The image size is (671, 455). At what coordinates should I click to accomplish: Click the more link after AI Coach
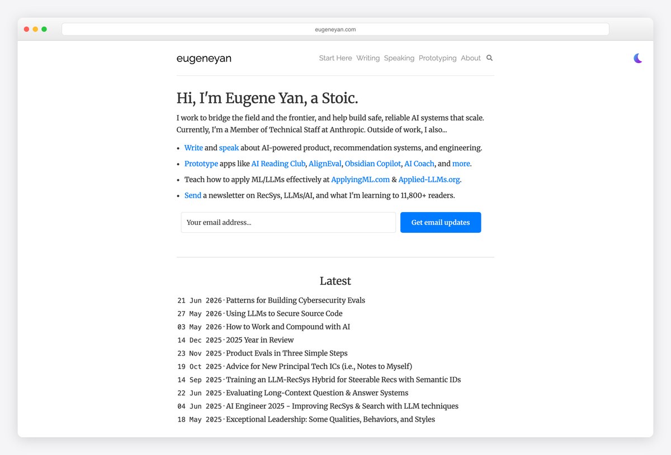pos(461,164)
